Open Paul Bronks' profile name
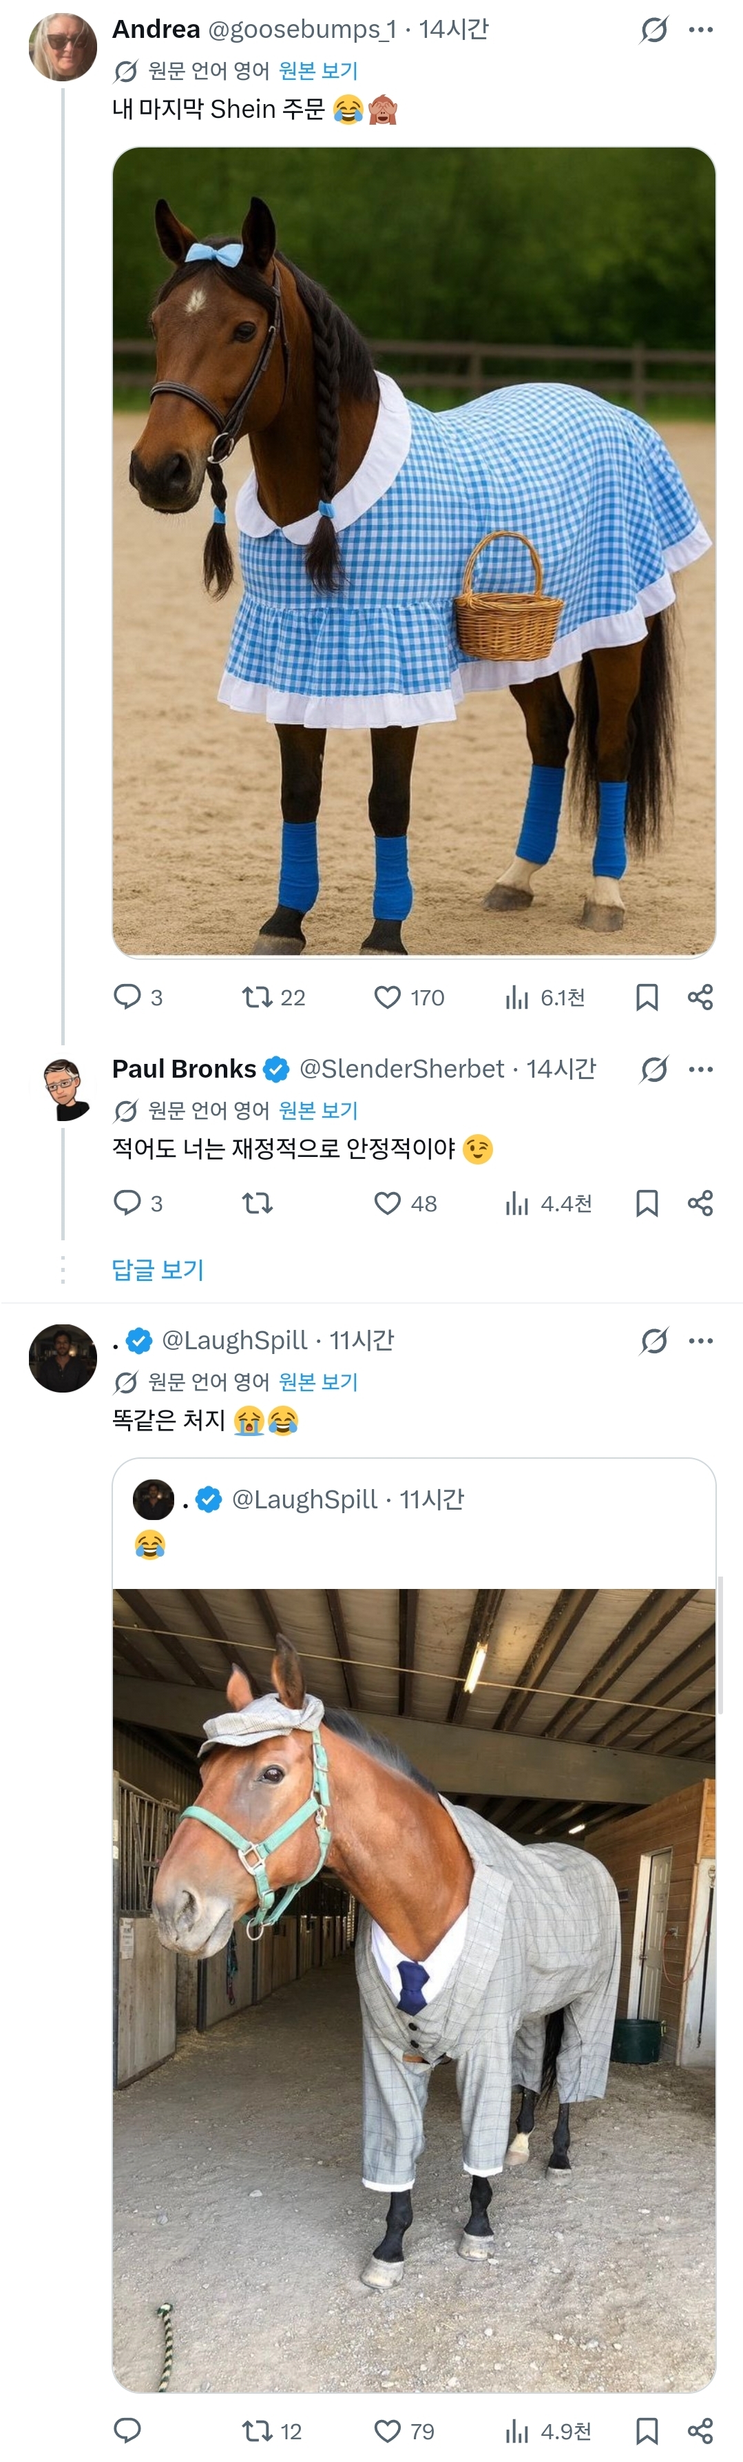The height and width of the screenshot is (2462, 743). point(185,1069)
